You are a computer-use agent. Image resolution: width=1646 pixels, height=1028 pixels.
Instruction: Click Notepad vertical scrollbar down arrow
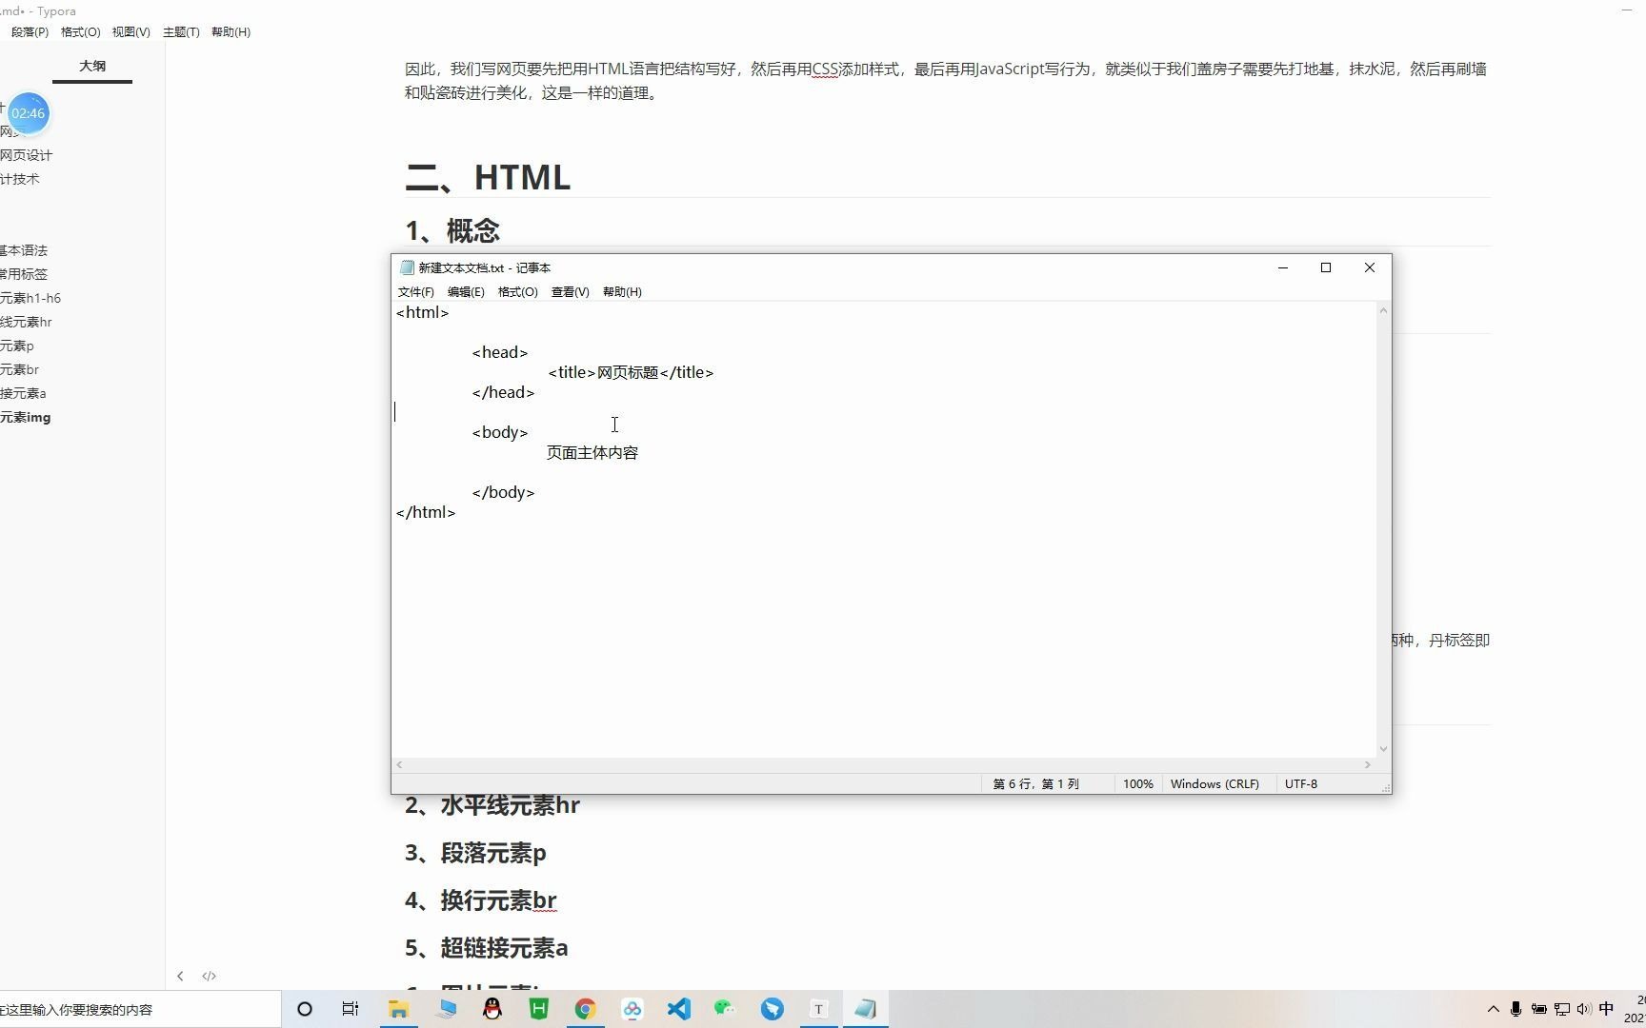click(1383, 749)
